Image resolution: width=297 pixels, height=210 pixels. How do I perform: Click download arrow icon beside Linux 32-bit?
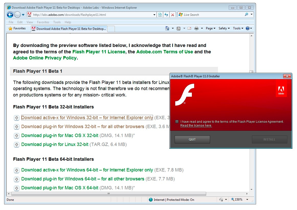click(x=17, y=145)
